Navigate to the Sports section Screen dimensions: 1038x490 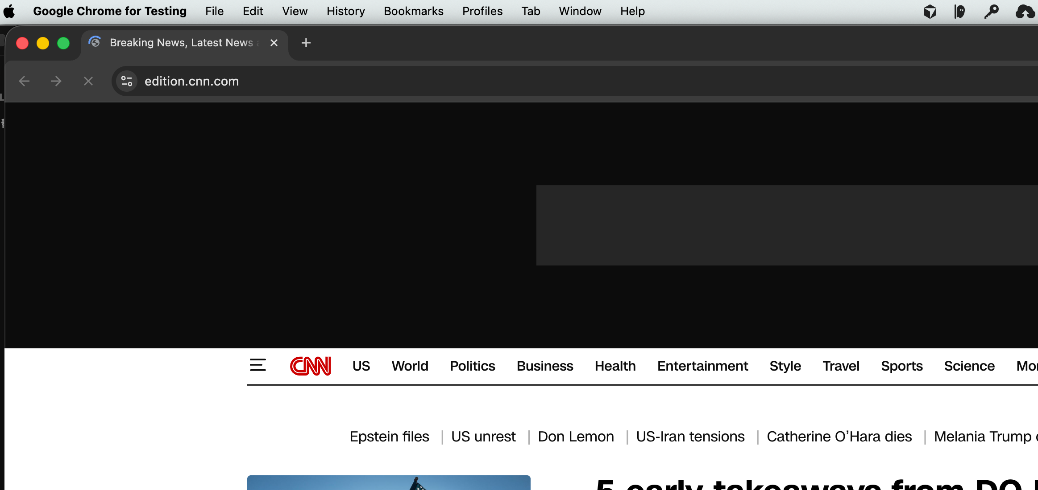point(901,366)
